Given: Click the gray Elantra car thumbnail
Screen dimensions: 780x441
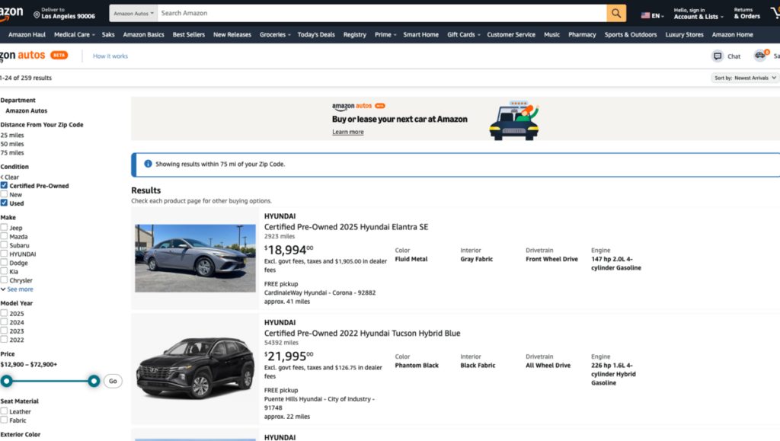Looking at the screenshot, I should (x=195, y=258).
